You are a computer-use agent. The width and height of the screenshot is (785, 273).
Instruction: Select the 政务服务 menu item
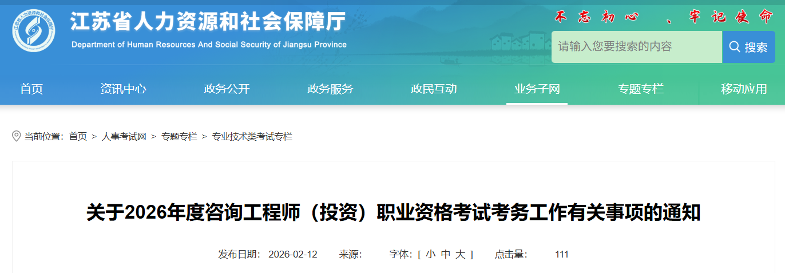[x=330, y=89]
